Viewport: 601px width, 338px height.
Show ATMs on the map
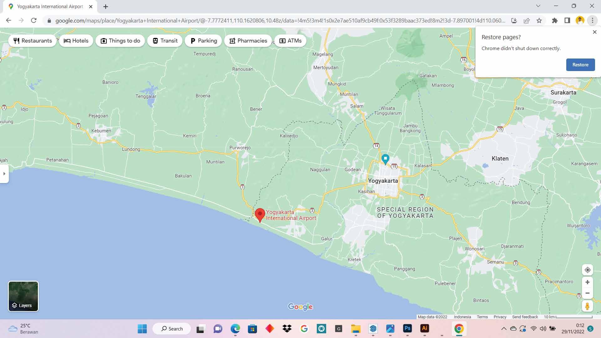click(x=290, y=41)
